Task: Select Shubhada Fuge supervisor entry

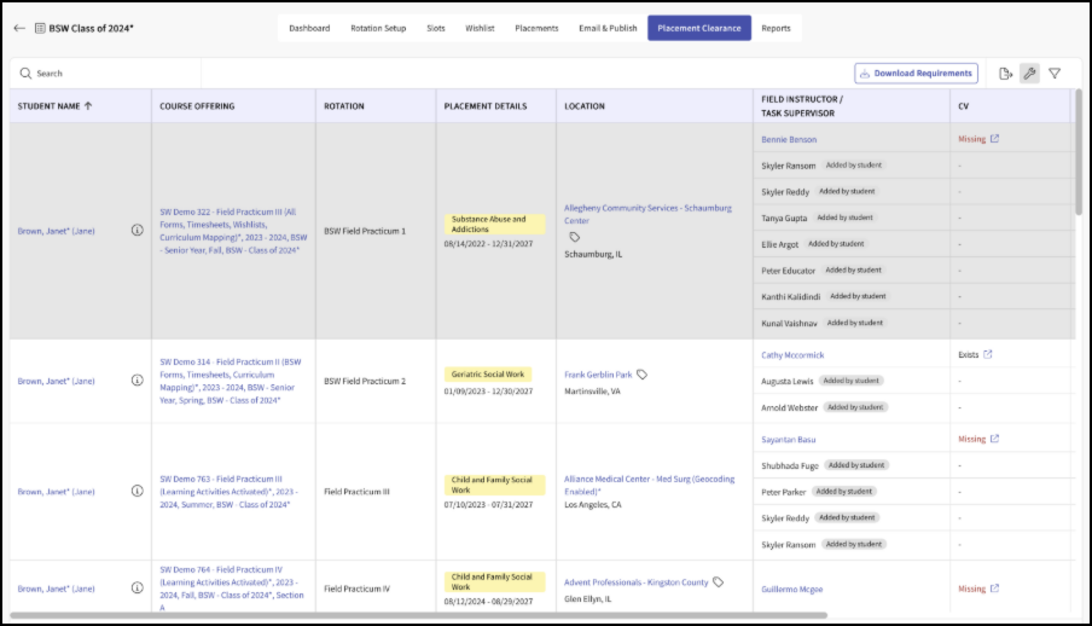Action: (789, 466)
